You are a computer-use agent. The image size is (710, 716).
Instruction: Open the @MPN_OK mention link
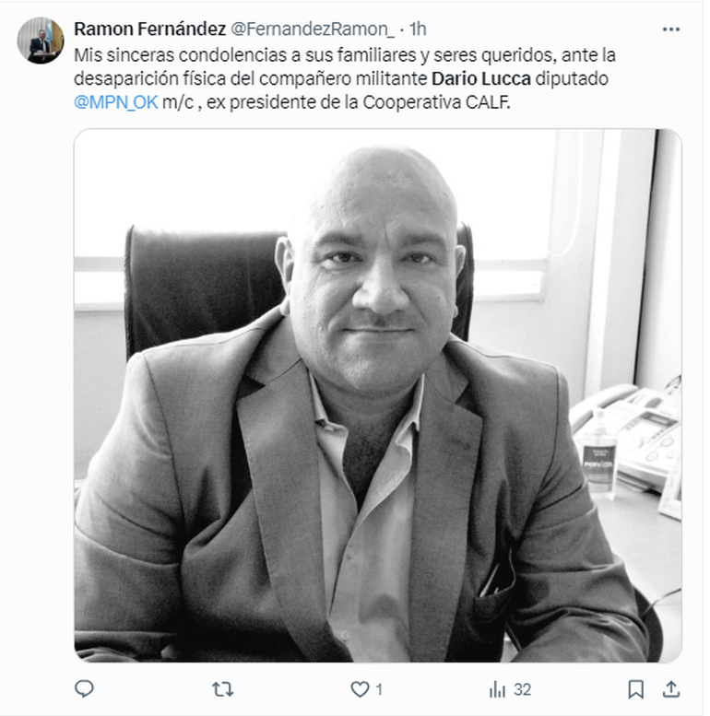coord(116,102)
